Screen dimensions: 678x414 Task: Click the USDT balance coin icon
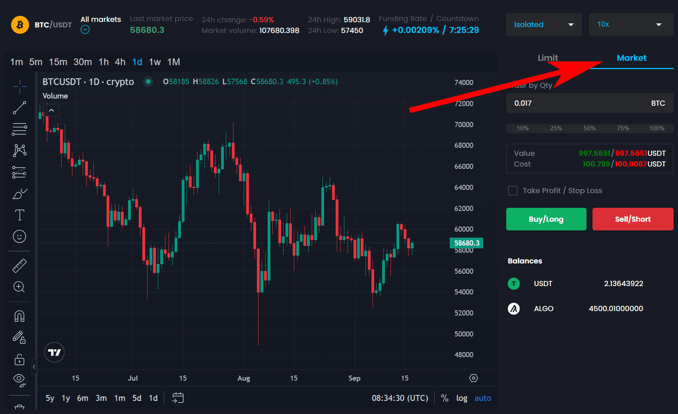[x=514, y=284]
